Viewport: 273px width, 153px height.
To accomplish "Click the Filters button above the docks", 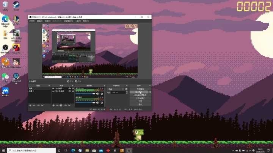I will tap(78, 81).
